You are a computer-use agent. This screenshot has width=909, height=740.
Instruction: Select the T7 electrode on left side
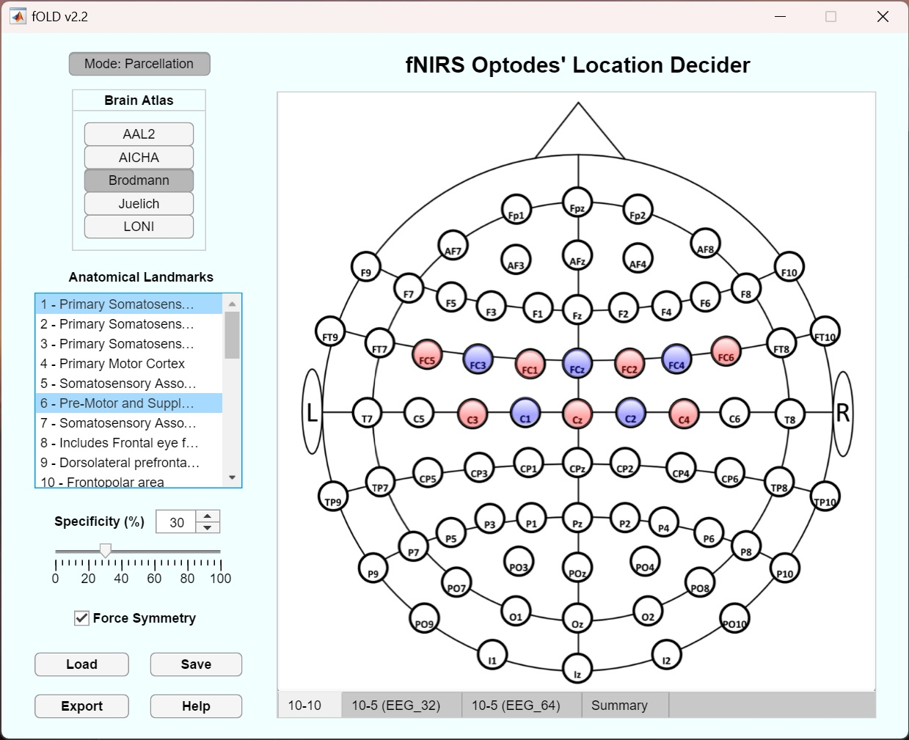367,413
